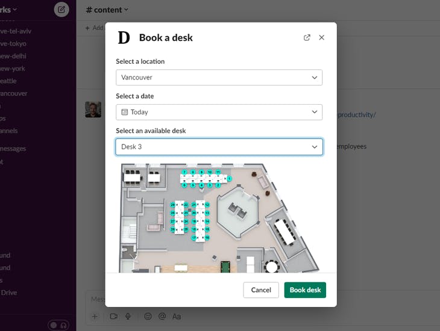Screen dimensions: 440x331
Task: Open the vancouver channel in the sidebar
Action: (14, 93)
